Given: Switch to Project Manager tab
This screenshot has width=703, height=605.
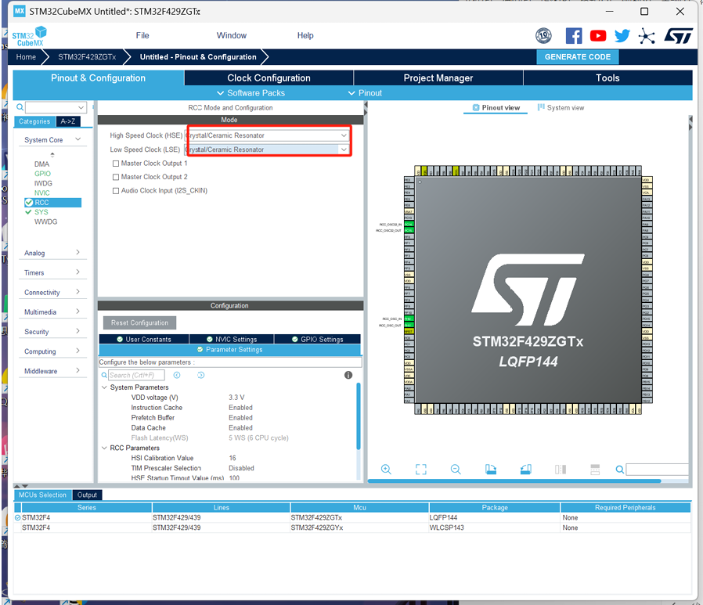Looking at the screenshot, I should pyautogui.click(x=438, y=78).
